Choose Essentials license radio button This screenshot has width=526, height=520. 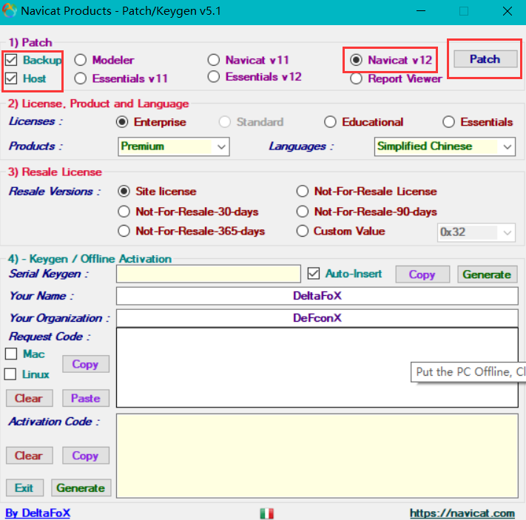pyautogui.click(x=448, y=122)
